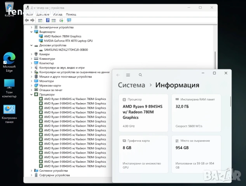Open the Изглед menu
The height and width of the screenshot is (186, 246).
coord(58,14)
